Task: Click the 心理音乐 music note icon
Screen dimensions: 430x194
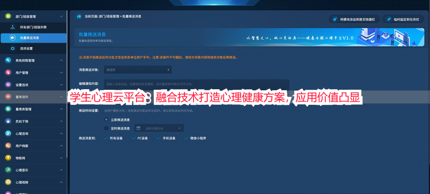Action: tap(8, 170)
